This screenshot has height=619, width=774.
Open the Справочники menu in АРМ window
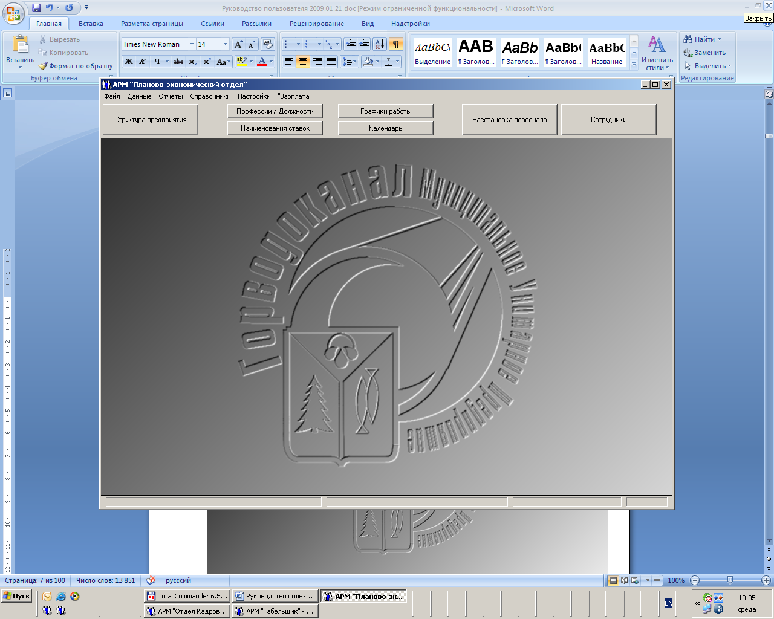[x=210, y=96]
